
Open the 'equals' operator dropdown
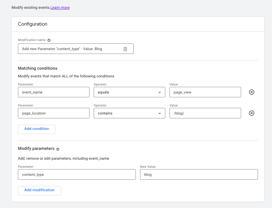coord(130,92)
